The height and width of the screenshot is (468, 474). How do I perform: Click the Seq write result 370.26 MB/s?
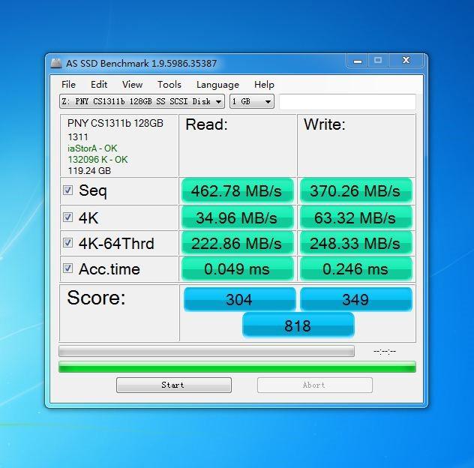click(355, 190)
